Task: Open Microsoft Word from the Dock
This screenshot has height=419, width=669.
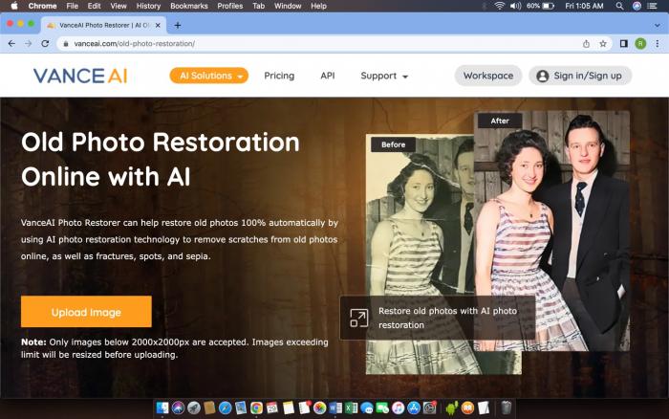Action: point(335,408)
